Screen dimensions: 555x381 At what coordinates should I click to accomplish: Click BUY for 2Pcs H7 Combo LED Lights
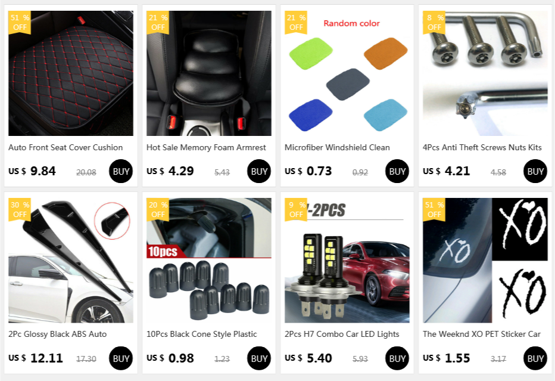click(x=397, y=358)
